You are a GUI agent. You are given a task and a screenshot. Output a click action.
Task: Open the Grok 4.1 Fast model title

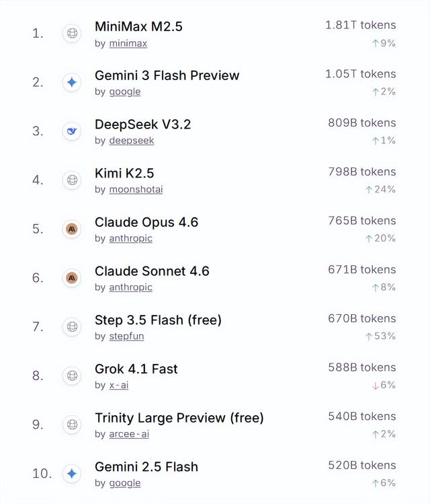coord(136,369)
